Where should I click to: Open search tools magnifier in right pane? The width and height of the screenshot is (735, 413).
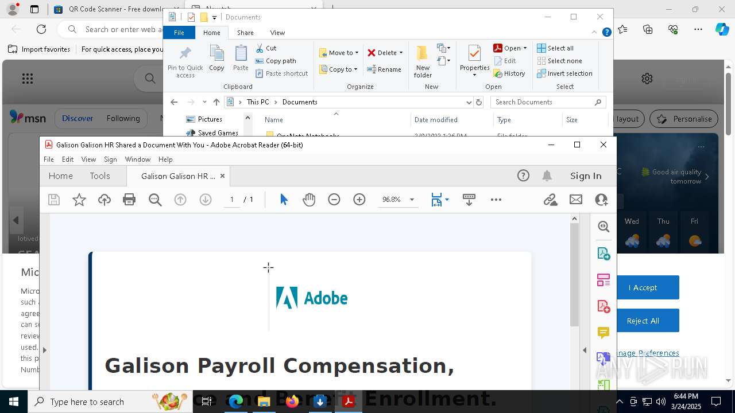click(604, 227)
